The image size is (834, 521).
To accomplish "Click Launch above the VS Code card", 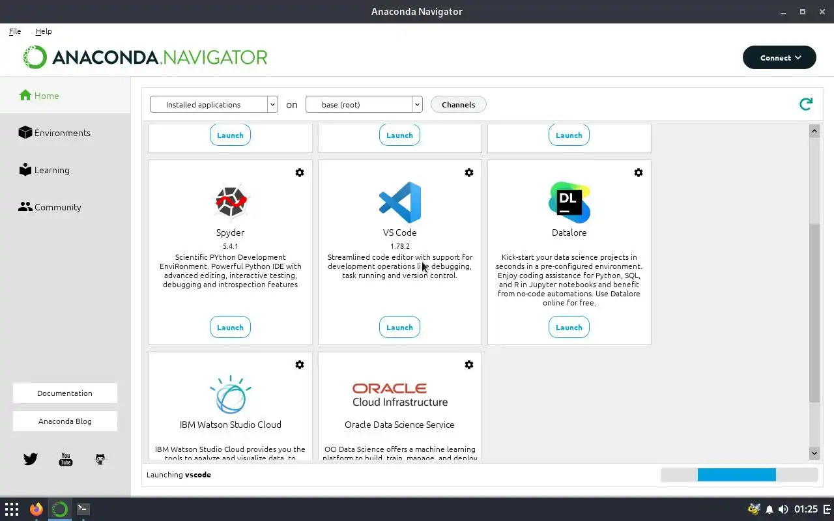I will click(399, 135).
